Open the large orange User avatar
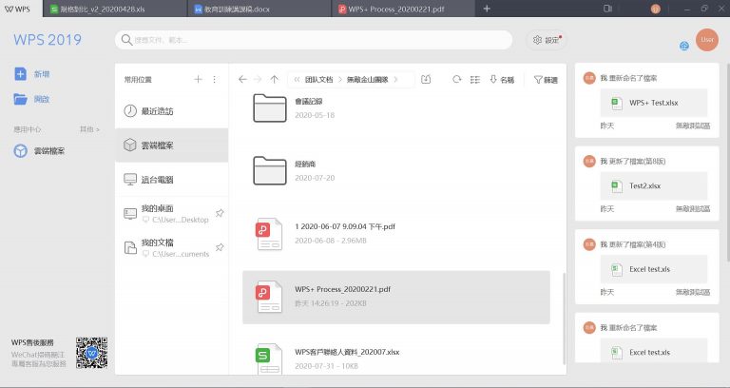Screen dimensions: 730x388 (707, 40)
